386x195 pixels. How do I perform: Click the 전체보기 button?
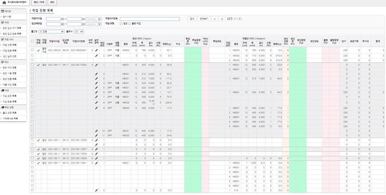pyautogui.click(x=204, y=19)
